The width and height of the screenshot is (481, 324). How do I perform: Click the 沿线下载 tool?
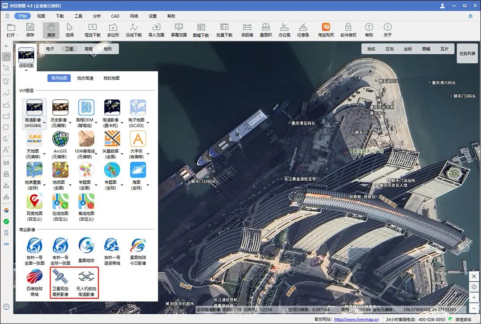click(x=134, y=30)
